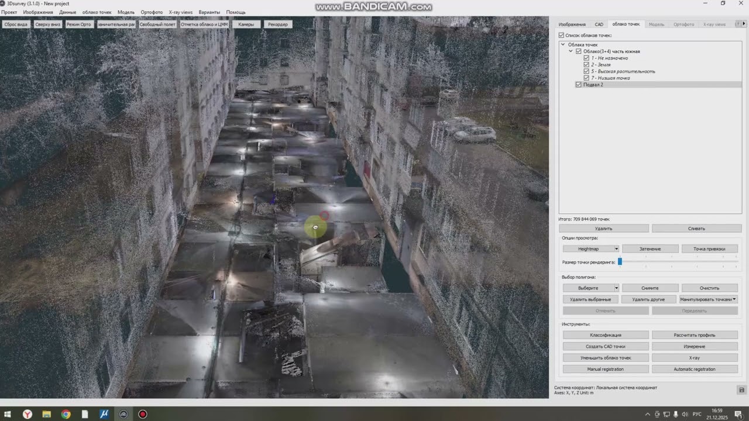Collapse the 'Облака точек' tree root
The image size is (749, 421).
[563, 44]
